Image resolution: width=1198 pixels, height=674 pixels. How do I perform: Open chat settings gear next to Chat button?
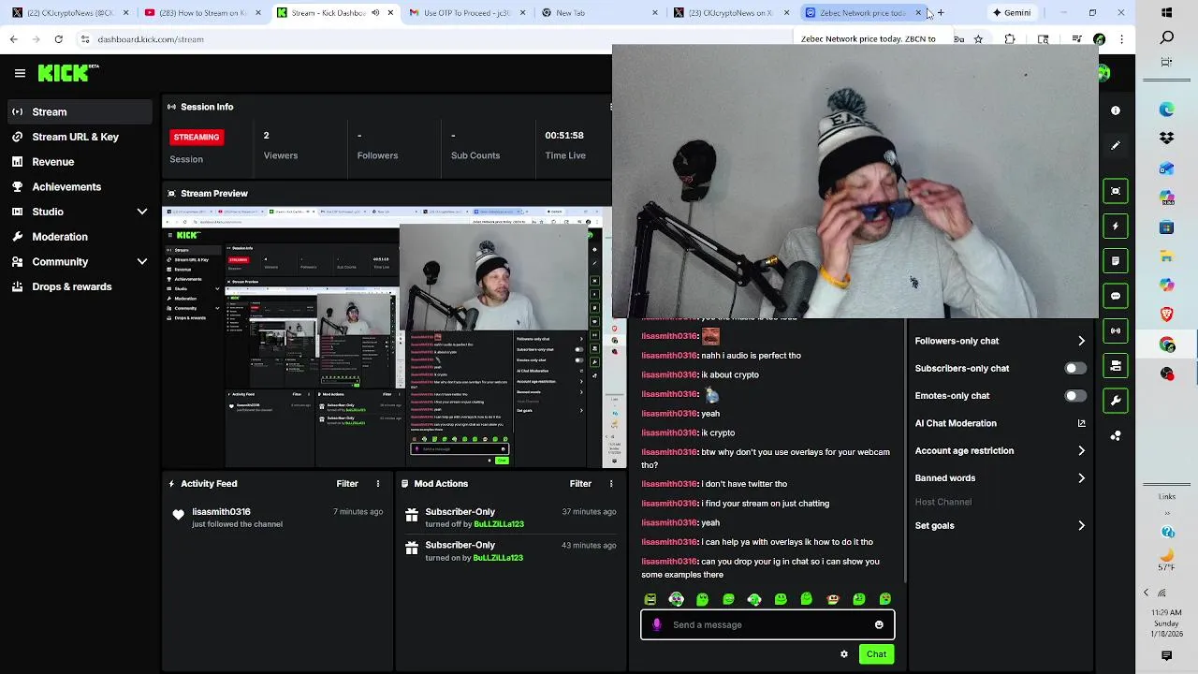point(844,654)
